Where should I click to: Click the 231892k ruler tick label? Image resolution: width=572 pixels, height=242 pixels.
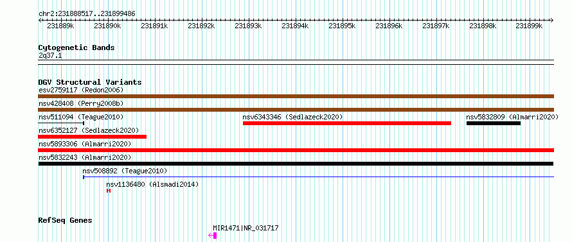coord(201,26)
